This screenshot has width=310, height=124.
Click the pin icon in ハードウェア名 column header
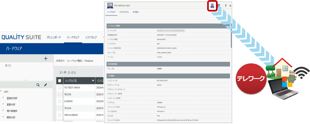coord(92,80)
